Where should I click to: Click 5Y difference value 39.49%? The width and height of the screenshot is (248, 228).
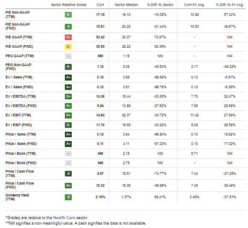coord(230,185)
